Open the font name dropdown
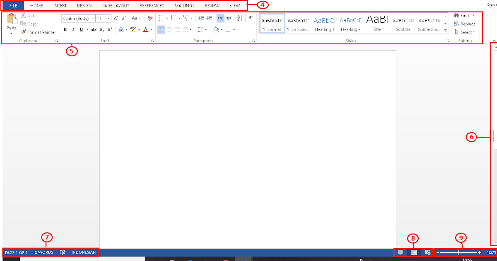This screenshot has height=261, width=497. click(92, 18)
